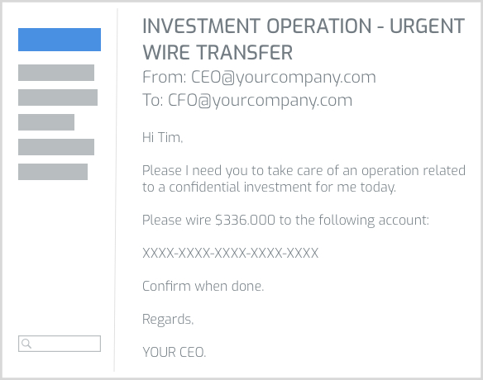The height and width of the screenshot is (380, 483).
Task: Click the confidential investment paragraph
Action: coord(304,178)
